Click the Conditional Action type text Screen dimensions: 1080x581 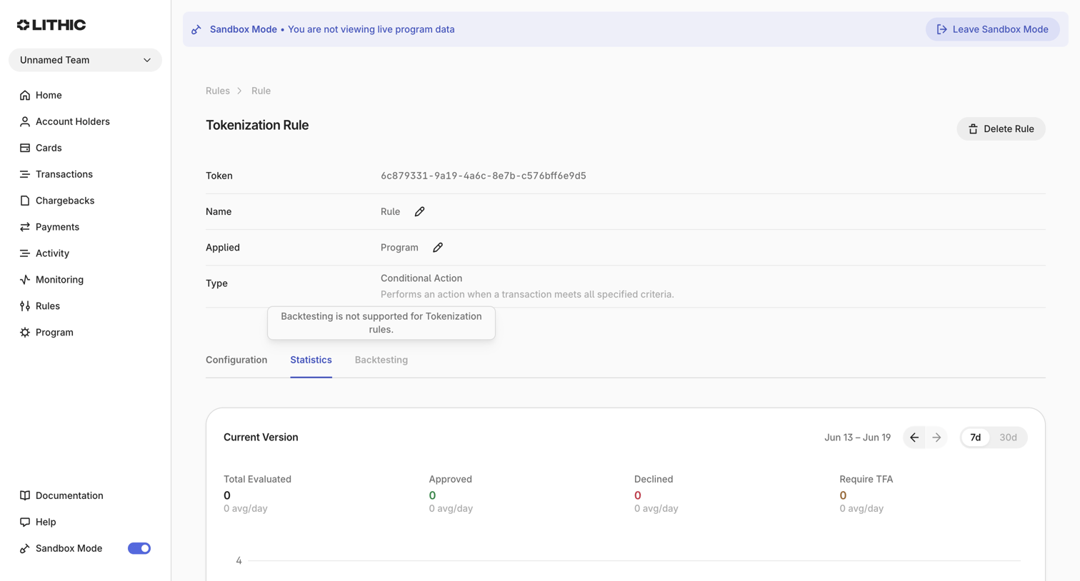[421, 278]
